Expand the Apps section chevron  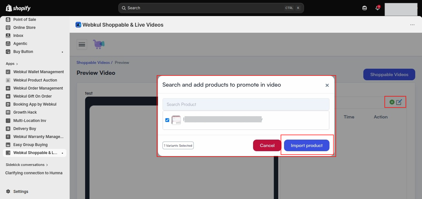click(17, 64)
